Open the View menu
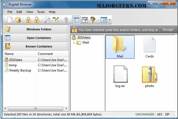Screen dimensions: 178x119 30,12
